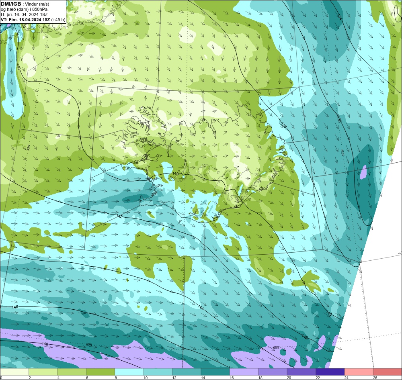Click the 2–4 m/s light green legend swatch
This screenshot has height=380, width=402.
43,372
